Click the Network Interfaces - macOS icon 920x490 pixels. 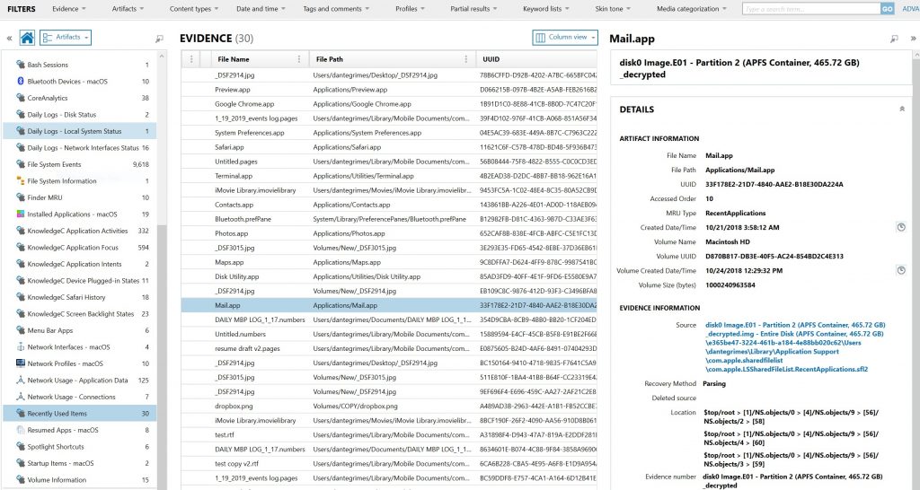coord(21,347)
